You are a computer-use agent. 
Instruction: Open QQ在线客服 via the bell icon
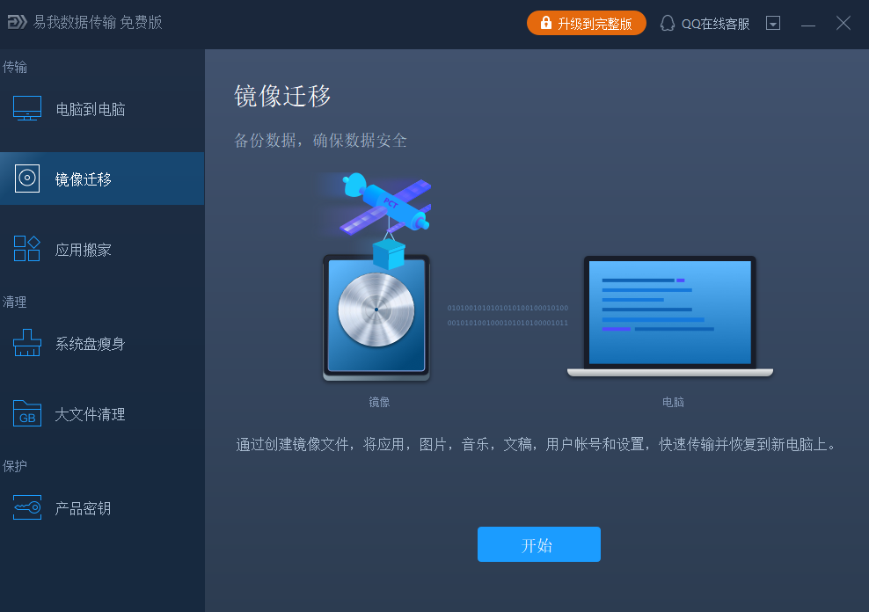click(x=668, y=23)
